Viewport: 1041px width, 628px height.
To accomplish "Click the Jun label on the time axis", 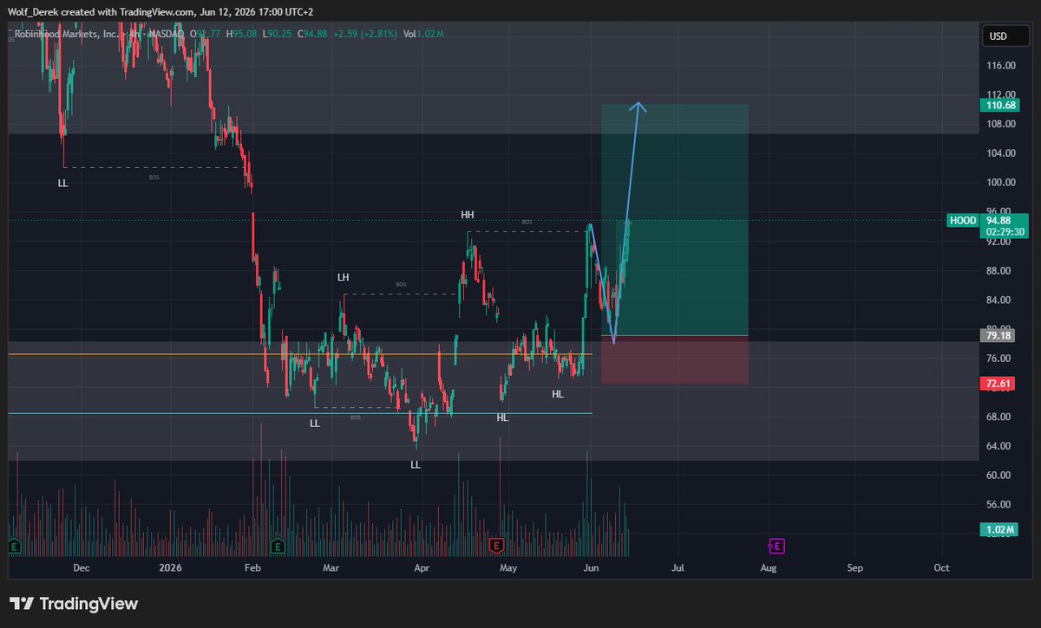I will (x=592, y=568).
